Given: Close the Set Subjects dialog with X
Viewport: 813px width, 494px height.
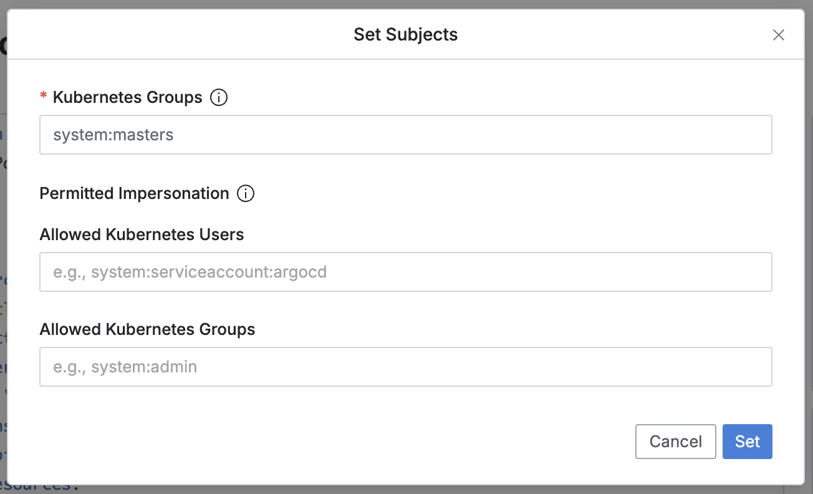Looking at the screenshot, I should point(778,35).
